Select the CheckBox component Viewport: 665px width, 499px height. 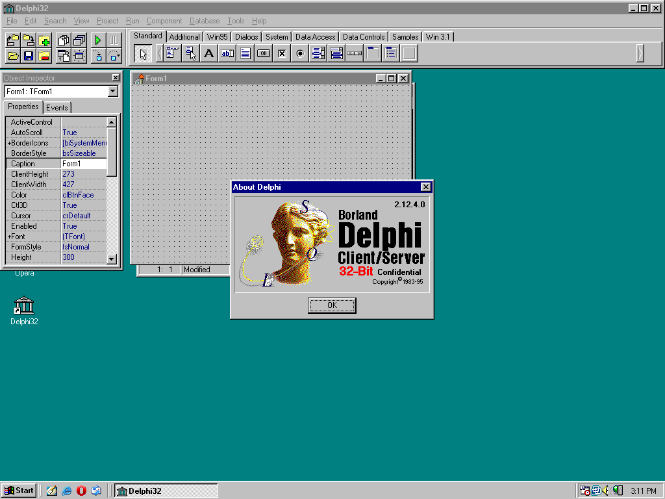[282, 53]
